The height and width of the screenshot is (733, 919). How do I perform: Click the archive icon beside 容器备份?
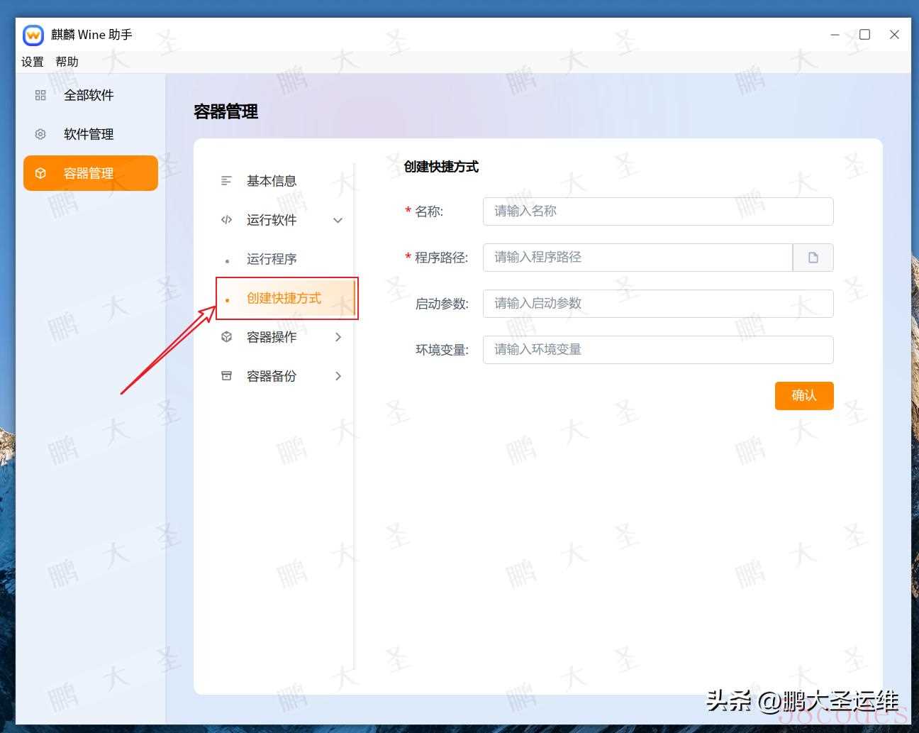(226, 376)
